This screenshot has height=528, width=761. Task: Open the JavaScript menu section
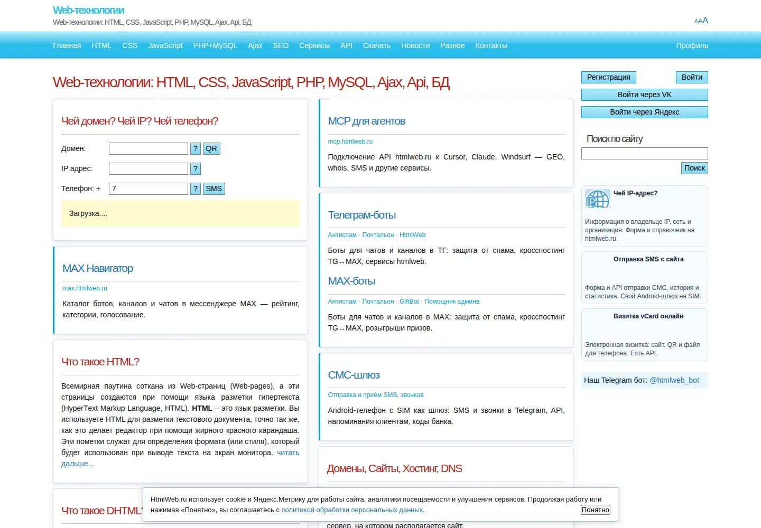pos(165,45)
